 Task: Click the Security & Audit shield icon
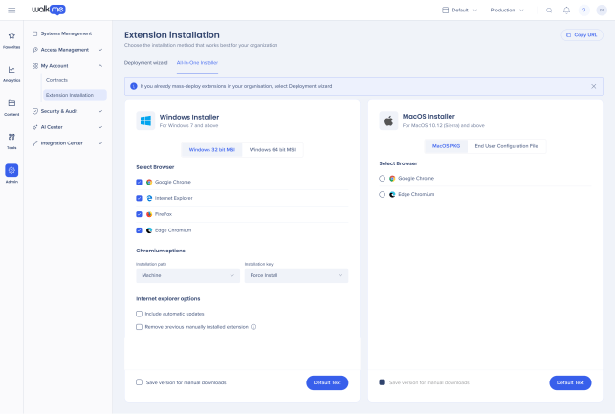[x=34, y=111]
